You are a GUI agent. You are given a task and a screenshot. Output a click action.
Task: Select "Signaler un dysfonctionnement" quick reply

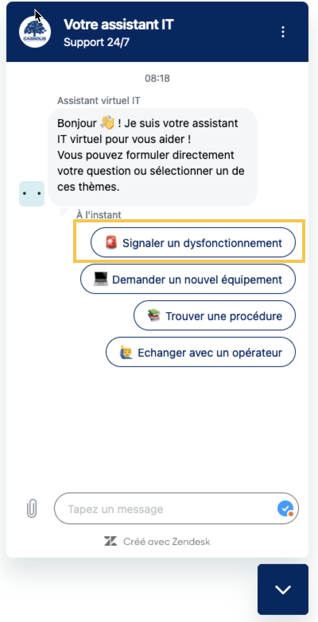pyautogui.click(x=193, y=243)
